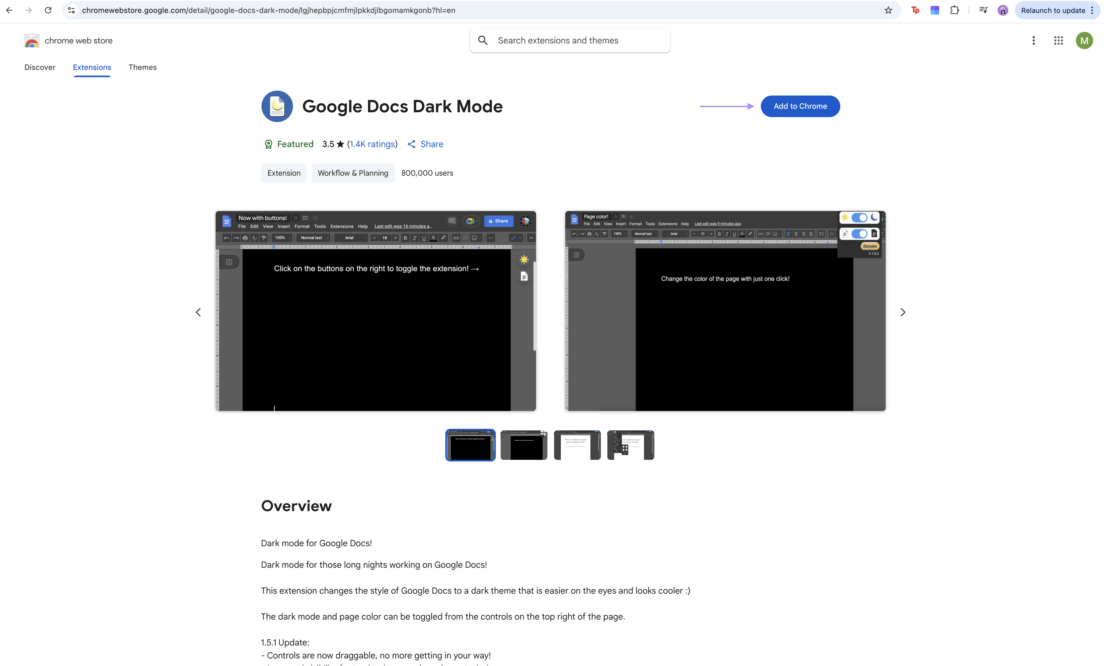Open the 1.4K ratings link
Viewport: 1104px width, 666px height.
[x=372, y=144]
